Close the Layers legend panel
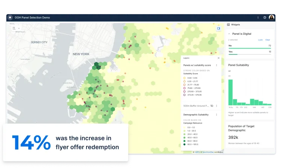The width and height of the screenshot is (282, 168). tap(219, 58)
